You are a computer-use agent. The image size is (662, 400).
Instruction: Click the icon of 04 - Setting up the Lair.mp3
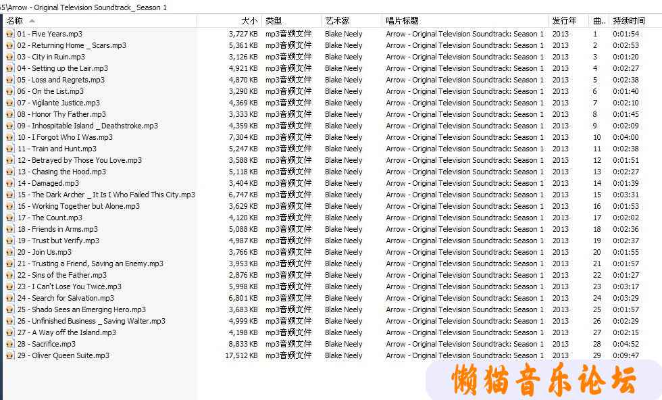point(9,68)
